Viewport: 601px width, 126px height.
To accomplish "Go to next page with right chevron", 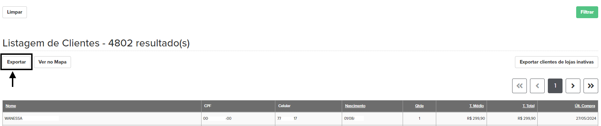I will [573, 86].
